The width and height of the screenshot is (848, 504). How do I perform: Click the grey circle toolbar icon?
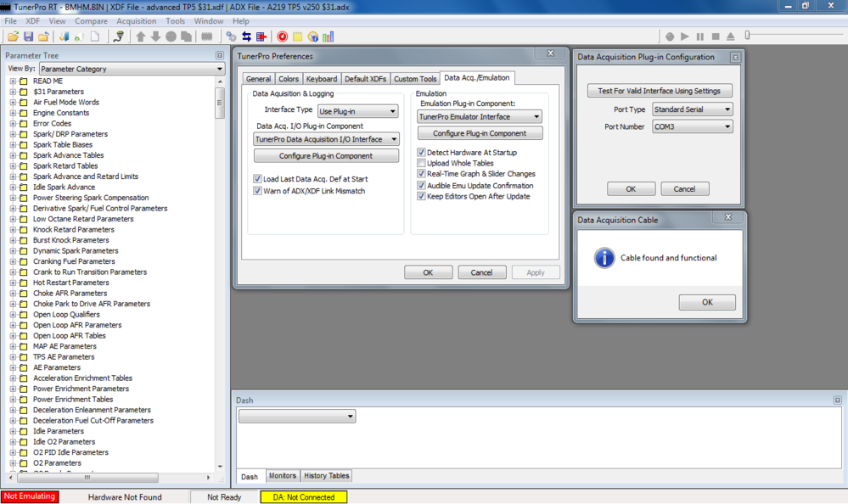[x=171, y=36]
